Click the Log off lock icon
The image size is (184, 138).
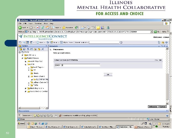pos(163,42)
